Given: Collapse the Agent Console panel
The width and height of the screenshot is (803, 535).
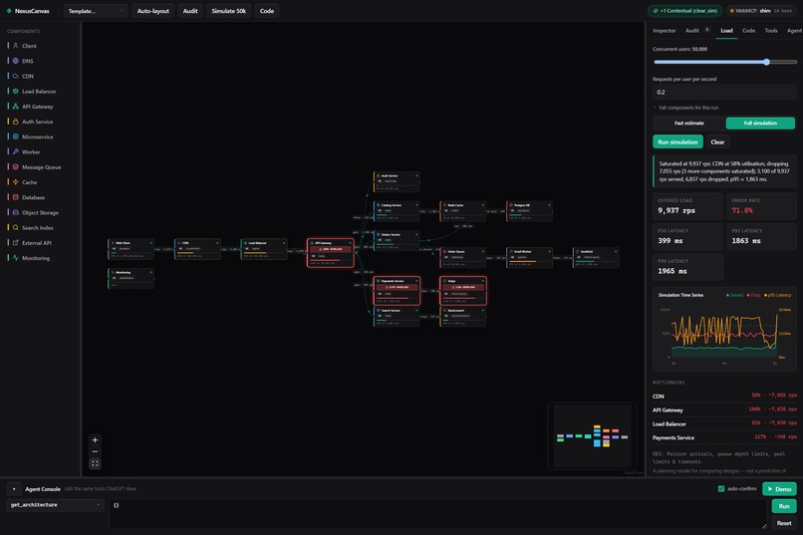Looking at the screenshot, I should (14, 489).
